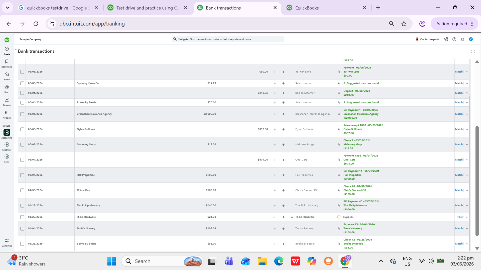This screenshot has height=270, width=481.
Task: Expand the Squeaky Kleen Car action dropdown
Action: pos(467,83)
